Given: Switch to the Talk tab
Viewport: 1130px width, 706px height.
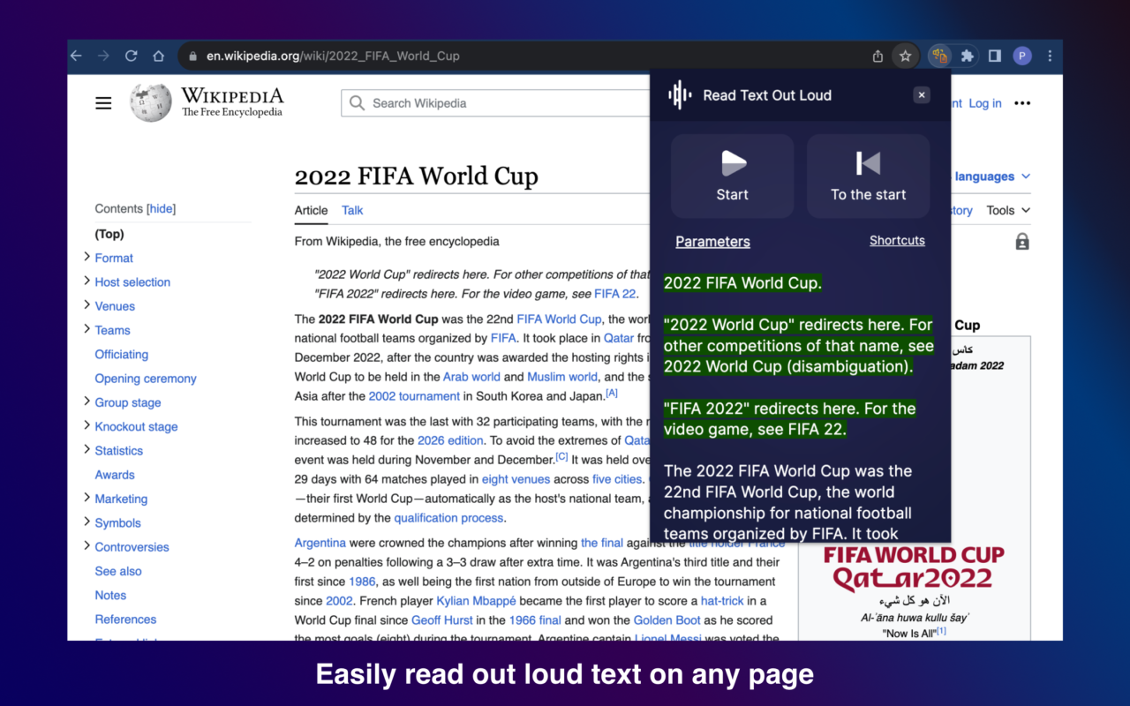Looking at the screenshot, I should [352, 210].
